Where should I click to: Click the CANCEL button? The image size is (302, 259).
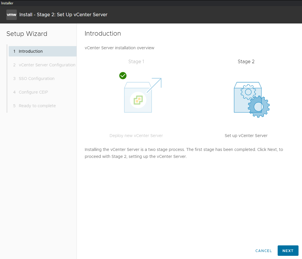coord(263,251)
